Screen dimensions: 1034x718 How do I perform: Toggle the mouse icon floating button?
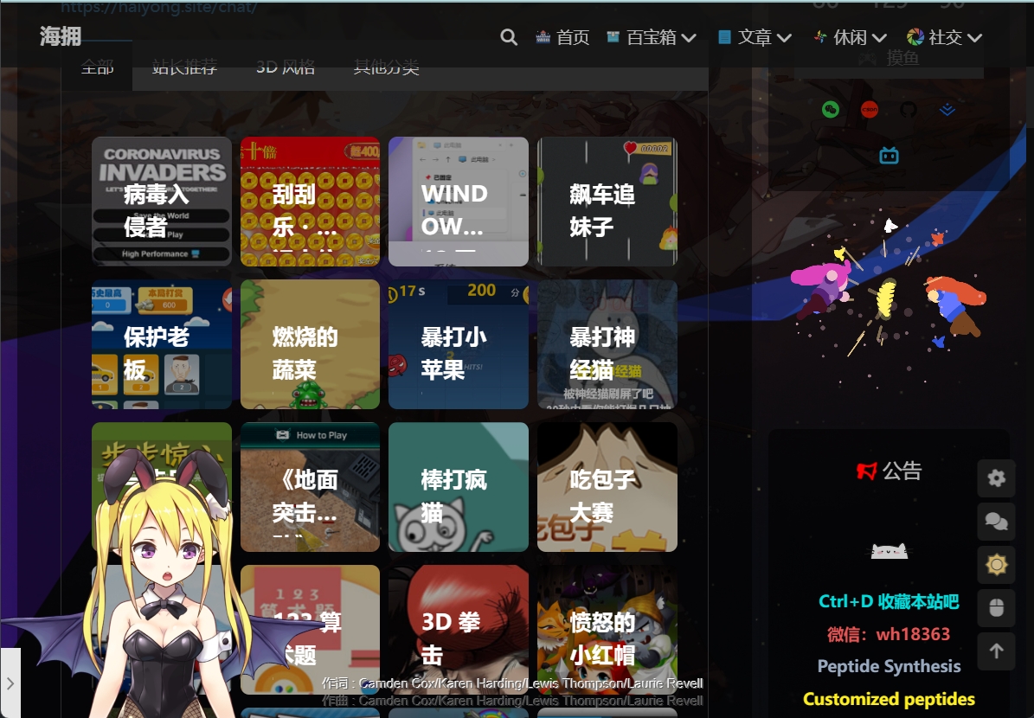coord(996,608)
